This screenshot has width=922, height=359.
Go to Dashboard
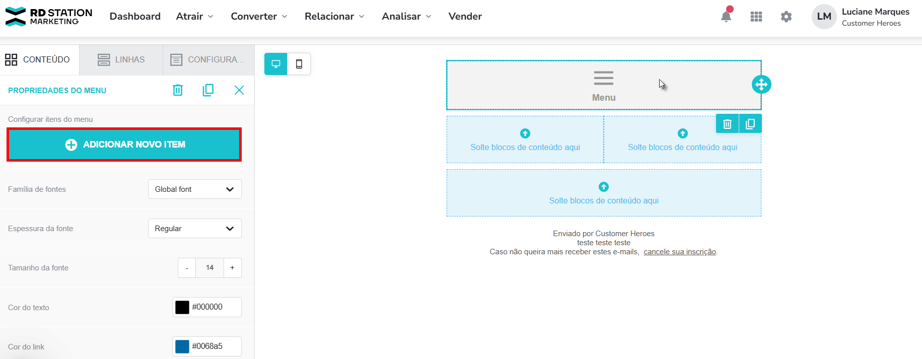coord(135,17)
